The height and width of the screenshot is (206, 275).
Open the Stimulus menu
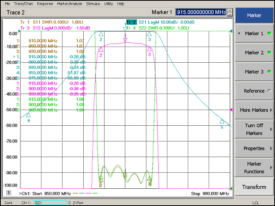pos(93,4)
